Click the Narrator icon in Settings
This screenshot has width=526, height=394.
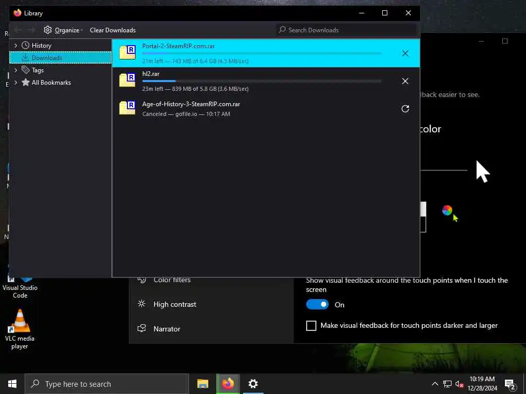(x=142, y=328)
